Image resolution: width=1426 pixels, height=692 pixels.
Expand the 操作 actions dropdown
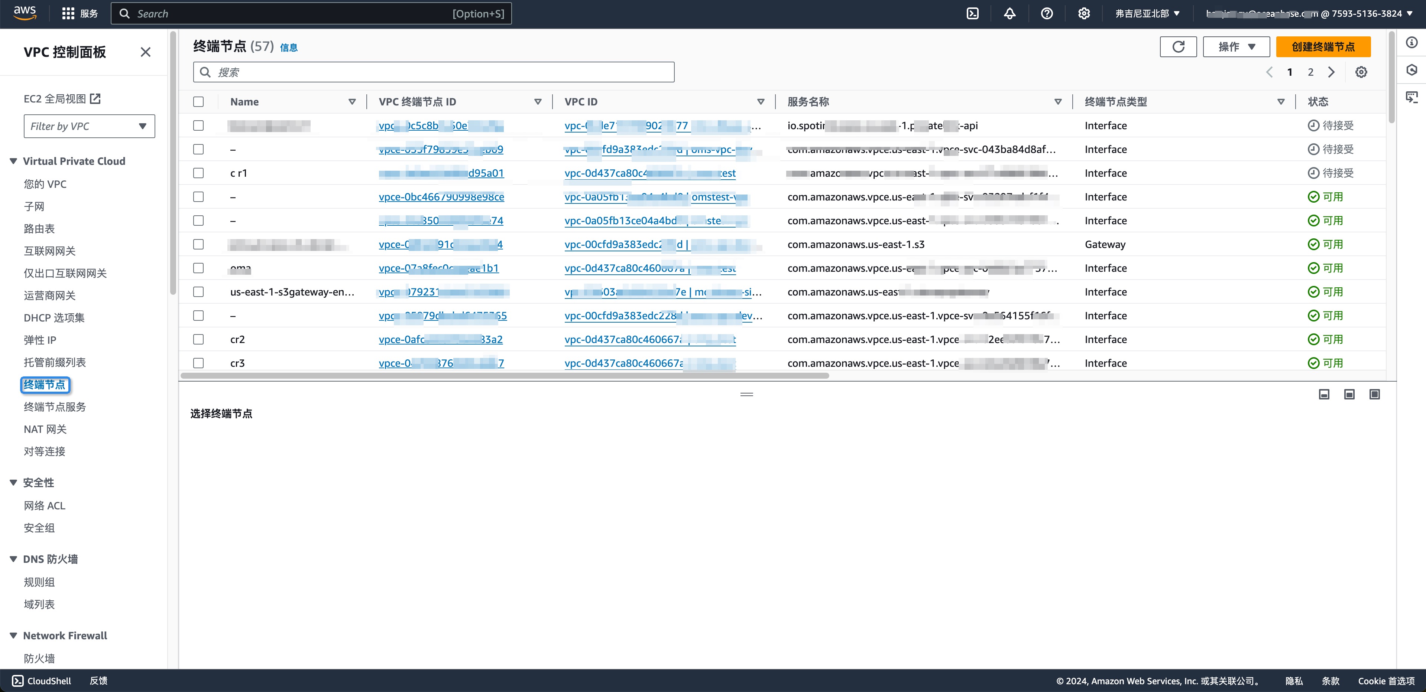pyautogui.click(x=1236, y=46)
